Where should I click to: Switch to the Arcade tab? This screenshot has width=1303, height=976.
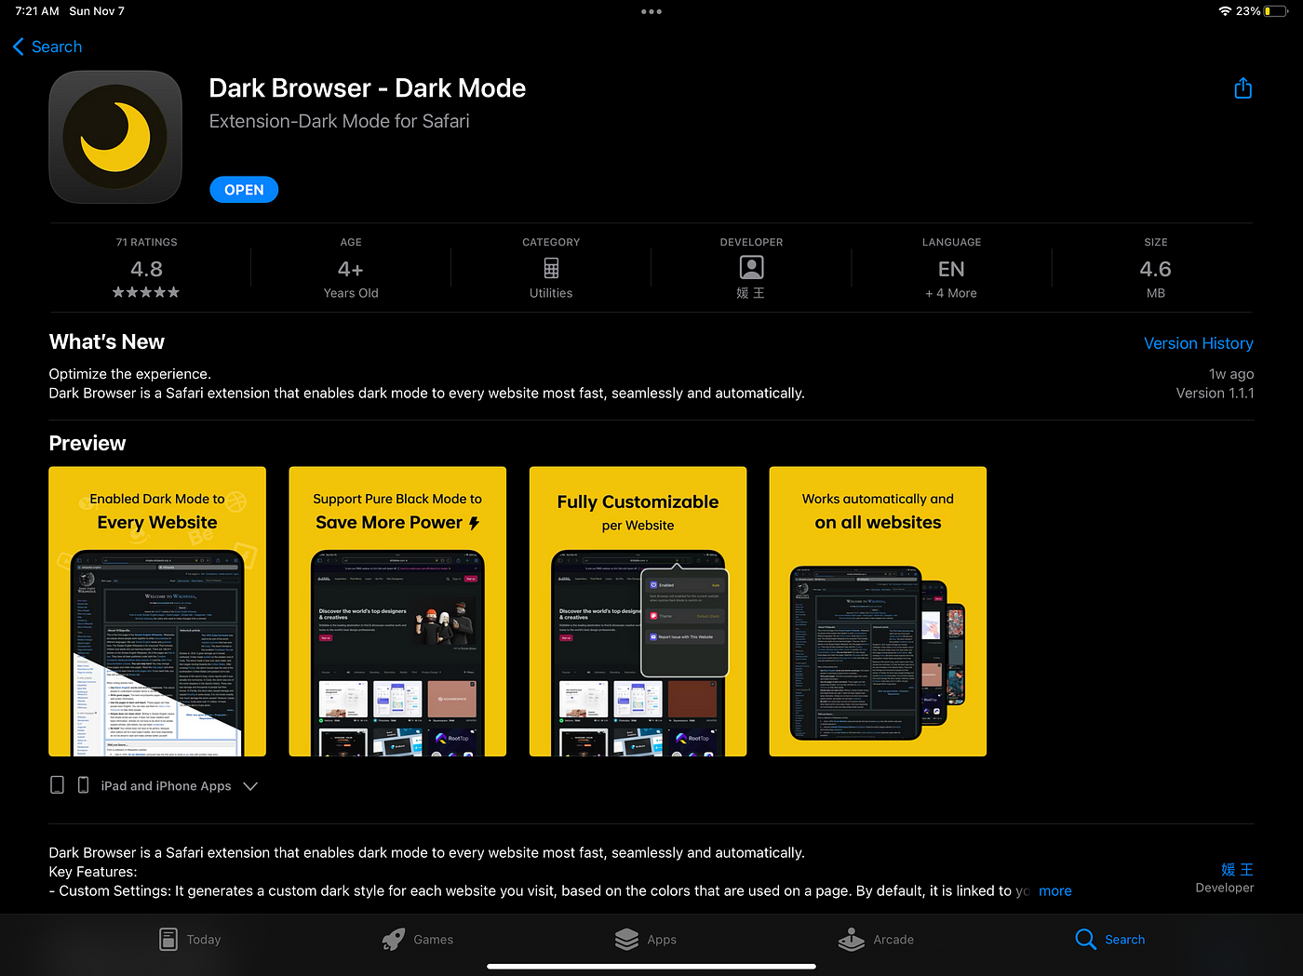pyautogui.click(x=876, y=939)
